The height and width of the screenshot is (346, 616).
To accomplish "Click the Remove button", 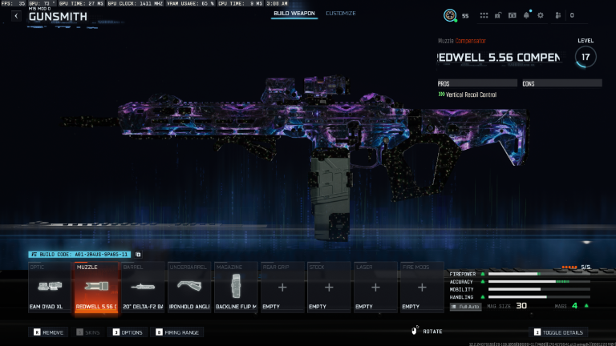I will (48, 332).
